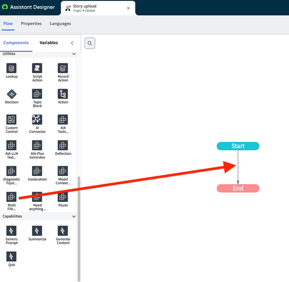
Task: Click the Script Action component
Action: 37,72
